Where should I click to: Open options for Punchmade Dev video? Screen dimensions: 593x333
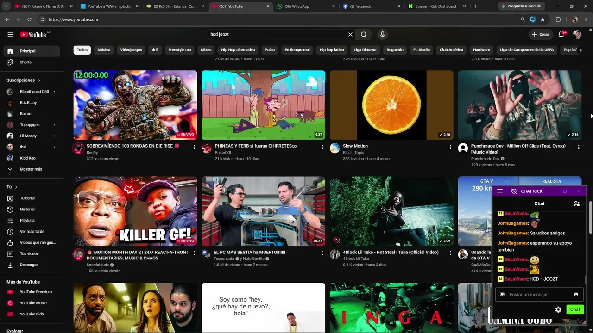(x=578, y=147)
